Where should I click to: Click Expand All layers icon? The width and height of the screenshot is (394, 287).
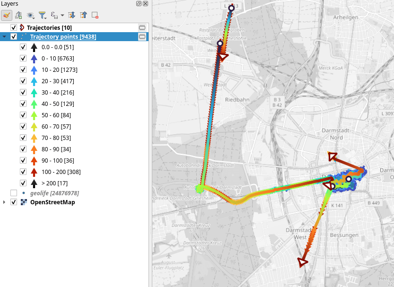tap(72, 15)
